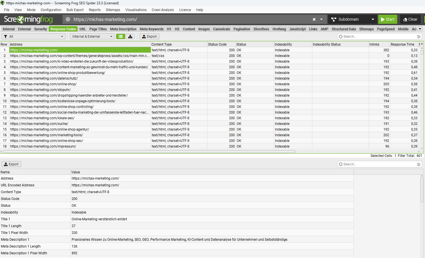
Task: Select the online-shop-seo URL row
Action: tap(80, 141)
